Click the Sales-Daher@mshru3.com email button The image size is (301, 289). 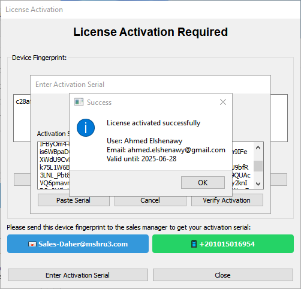[x=78, y=244]
